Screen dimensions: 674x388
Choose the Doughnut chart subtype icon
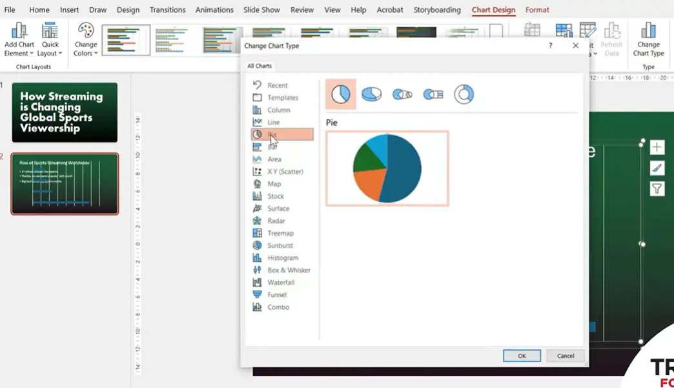click(464, 94)
